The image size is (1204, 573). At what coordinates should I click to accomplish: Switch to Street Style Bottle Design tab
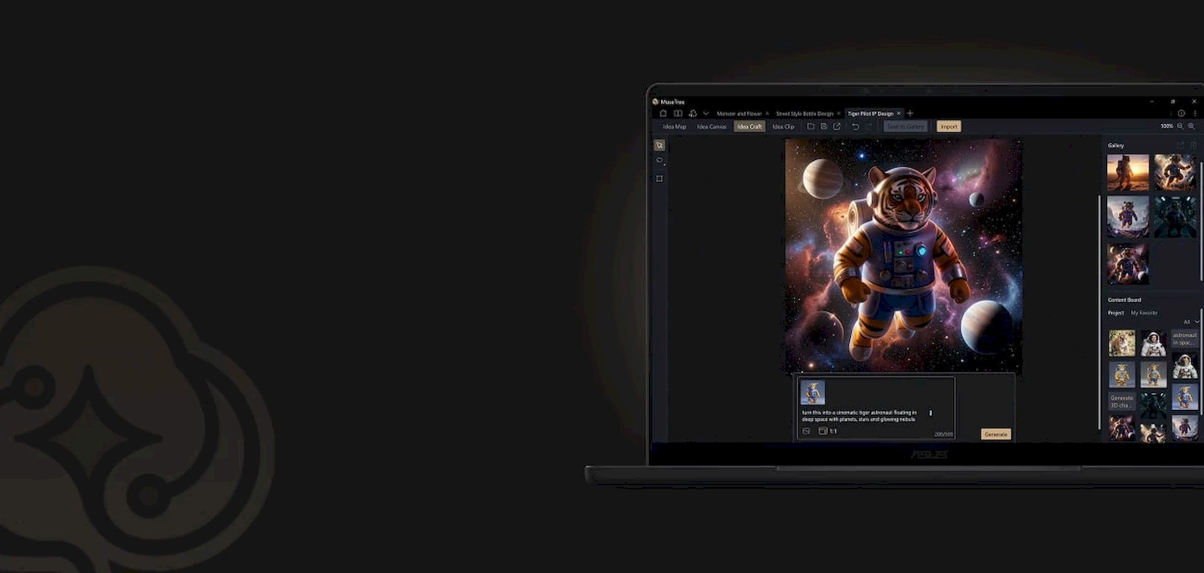804,114
